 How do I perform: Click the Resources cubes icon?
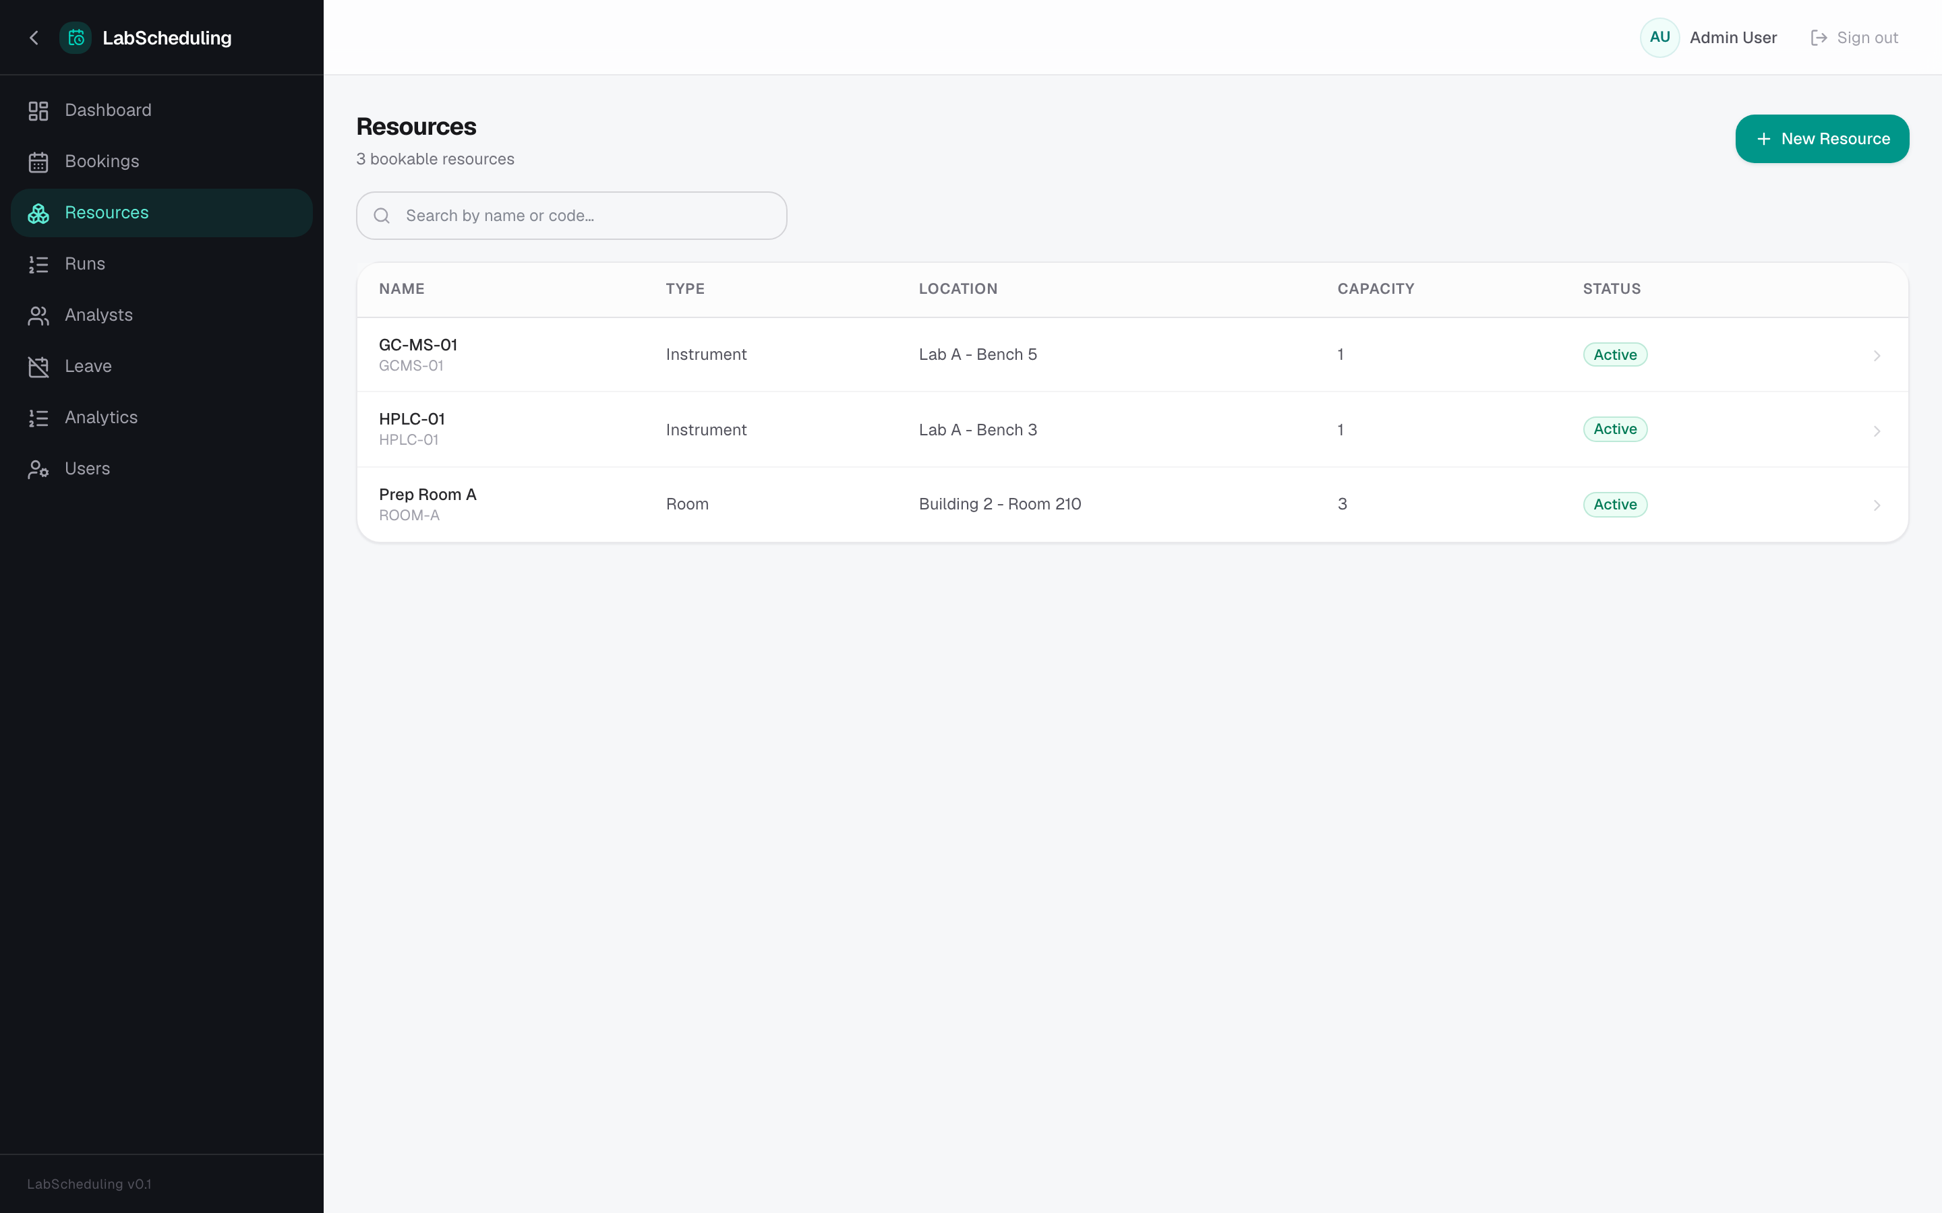coord(38,214)
